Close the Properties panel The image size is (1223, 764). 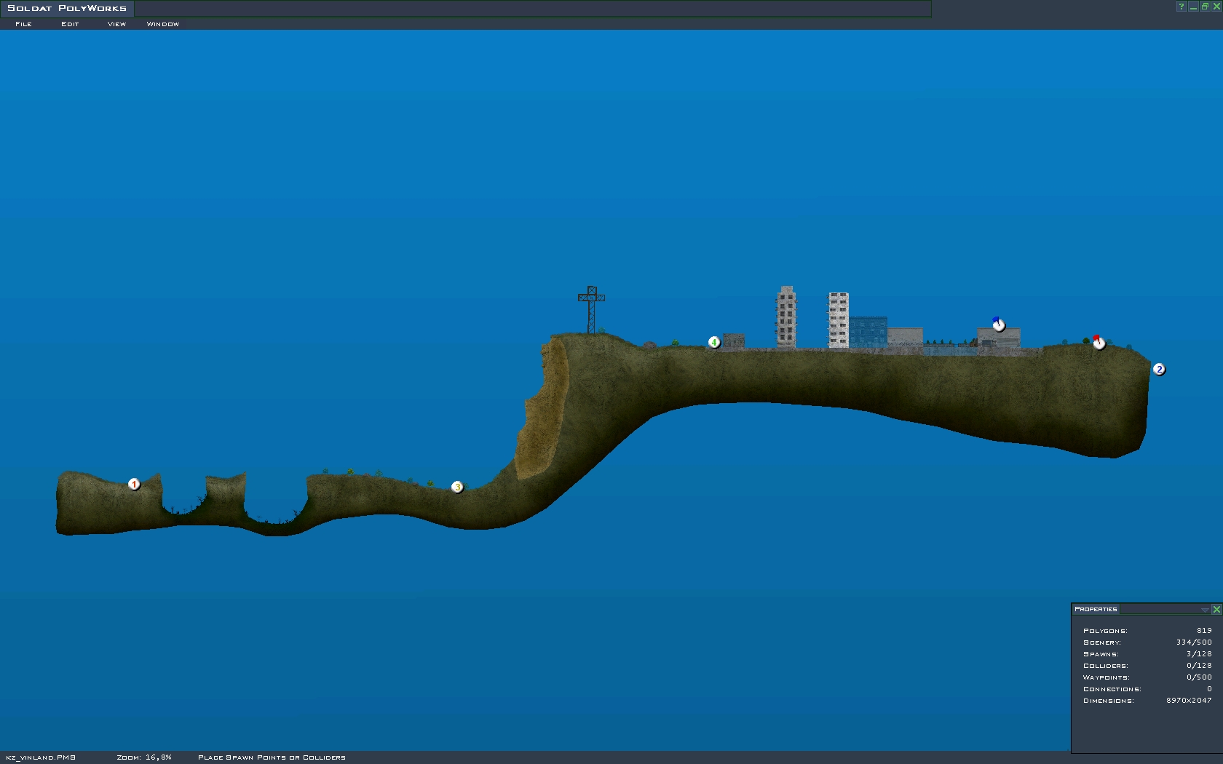(1216, 610)
